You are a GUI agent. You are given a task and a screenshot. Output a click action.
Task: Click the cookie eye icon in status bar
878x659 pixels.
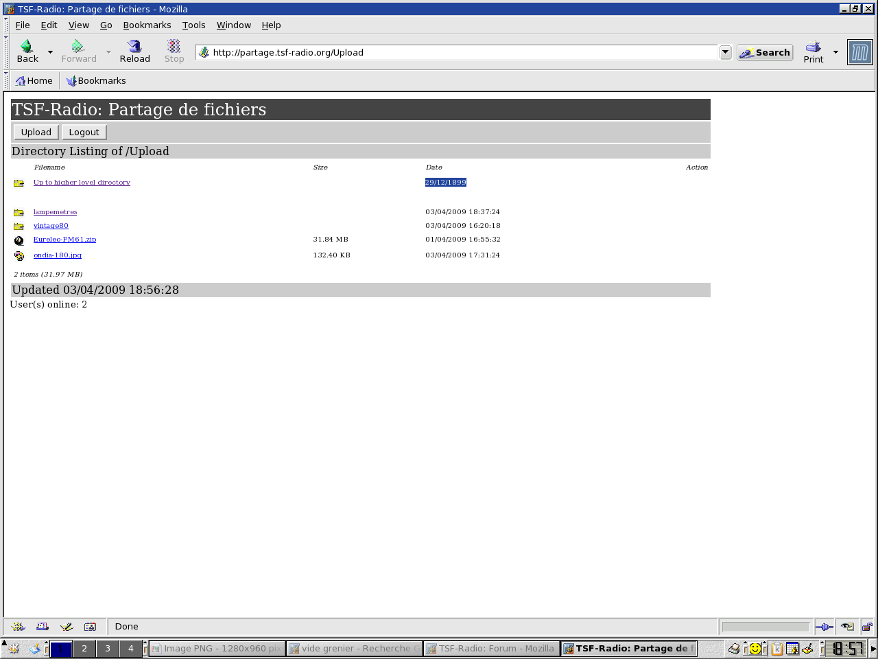848,626
